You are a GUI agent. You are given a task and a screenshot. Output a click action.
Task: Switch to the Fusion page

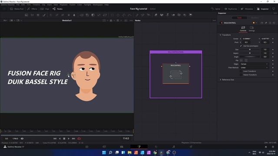coord(139,146)
